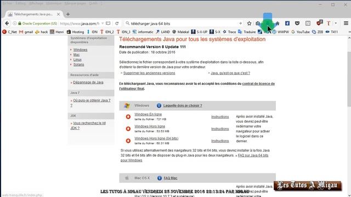Open the Traduire bookmark
The height and width of the screenshot is (197, 351).
click(x=247, y=32)
